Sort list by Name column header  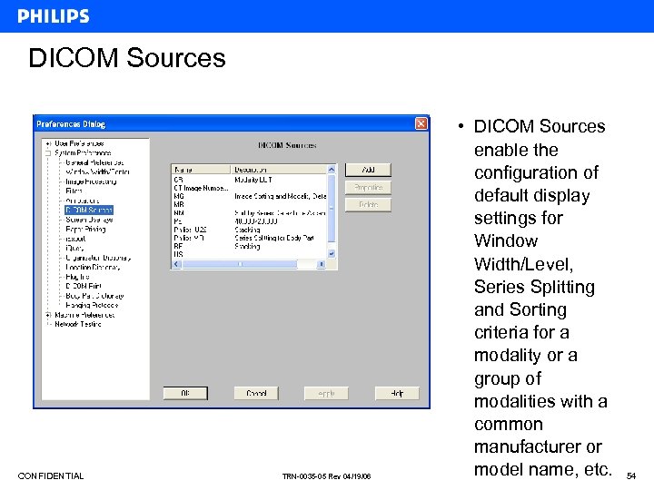(201, 170)
